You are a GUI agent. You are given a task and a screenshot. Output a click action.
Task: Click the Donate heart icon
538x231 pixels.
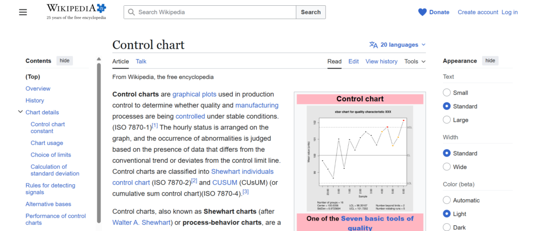click(x=422, y=12)
